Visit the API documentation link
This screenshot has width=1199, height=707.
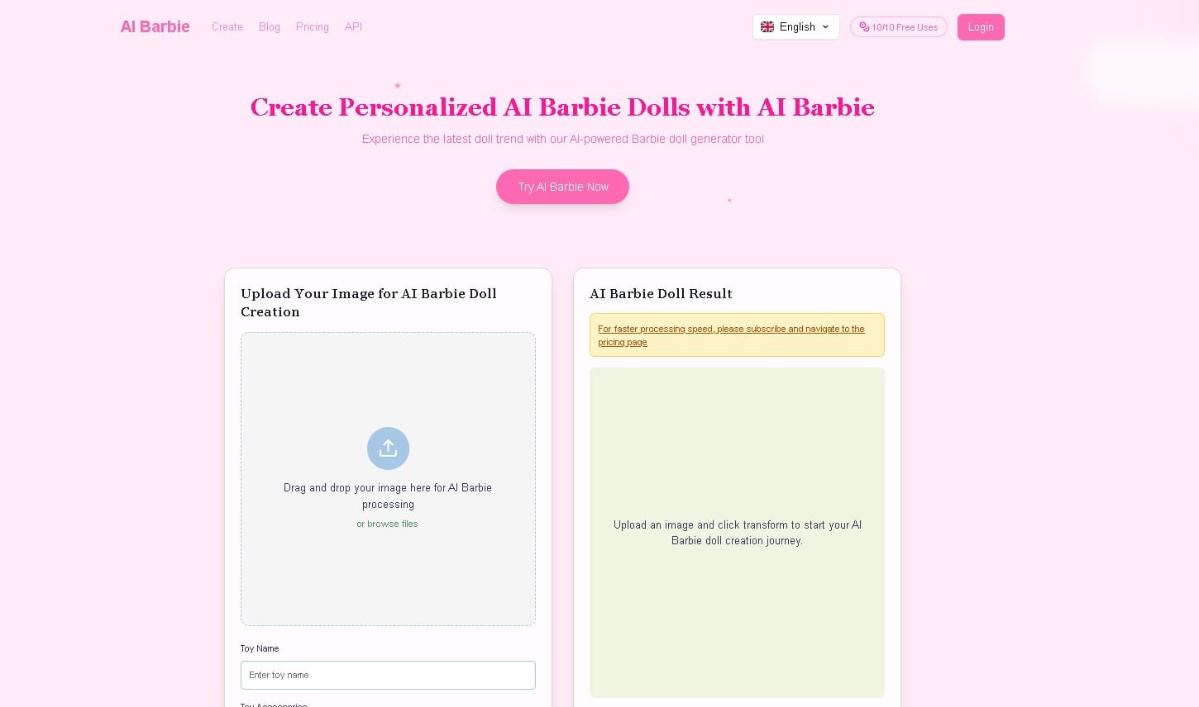(x=353, y=26)
